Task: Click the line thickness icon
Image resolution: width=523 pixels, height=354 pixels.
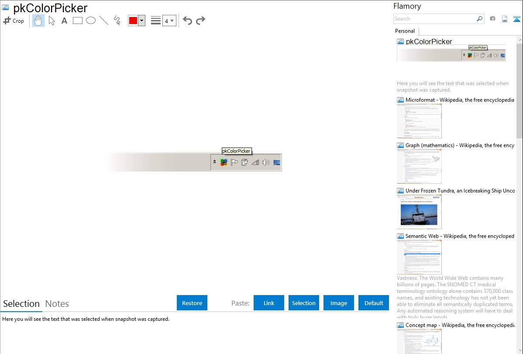Action: 156,21
